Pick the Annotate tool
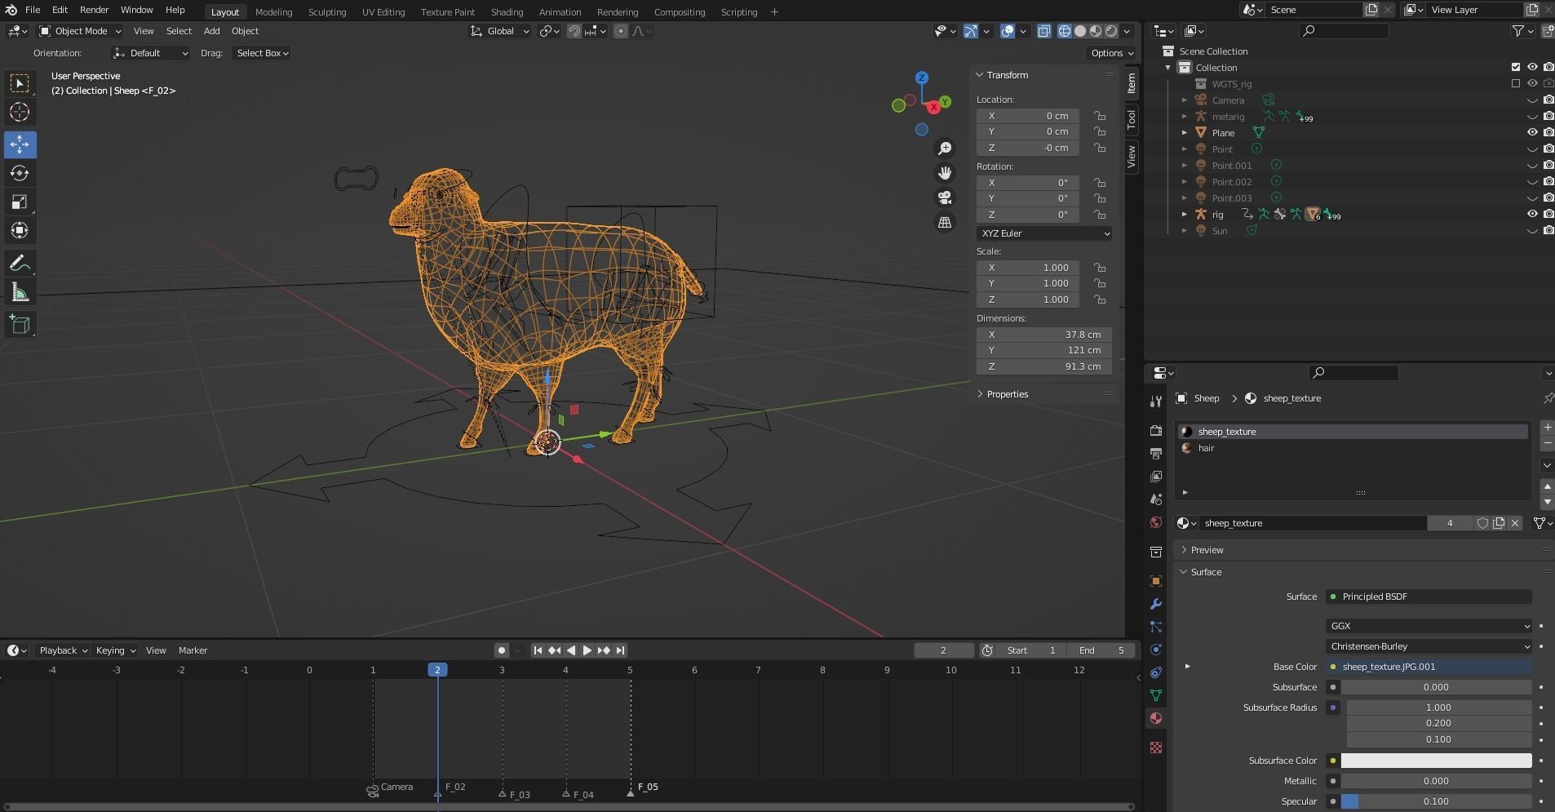The width and height of the screenshot is (1555, 812). point(20,264)
